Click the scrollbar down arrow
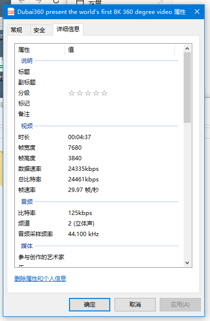Image resolution: width=210 pixels, height=321 pixels. [187, 263]
